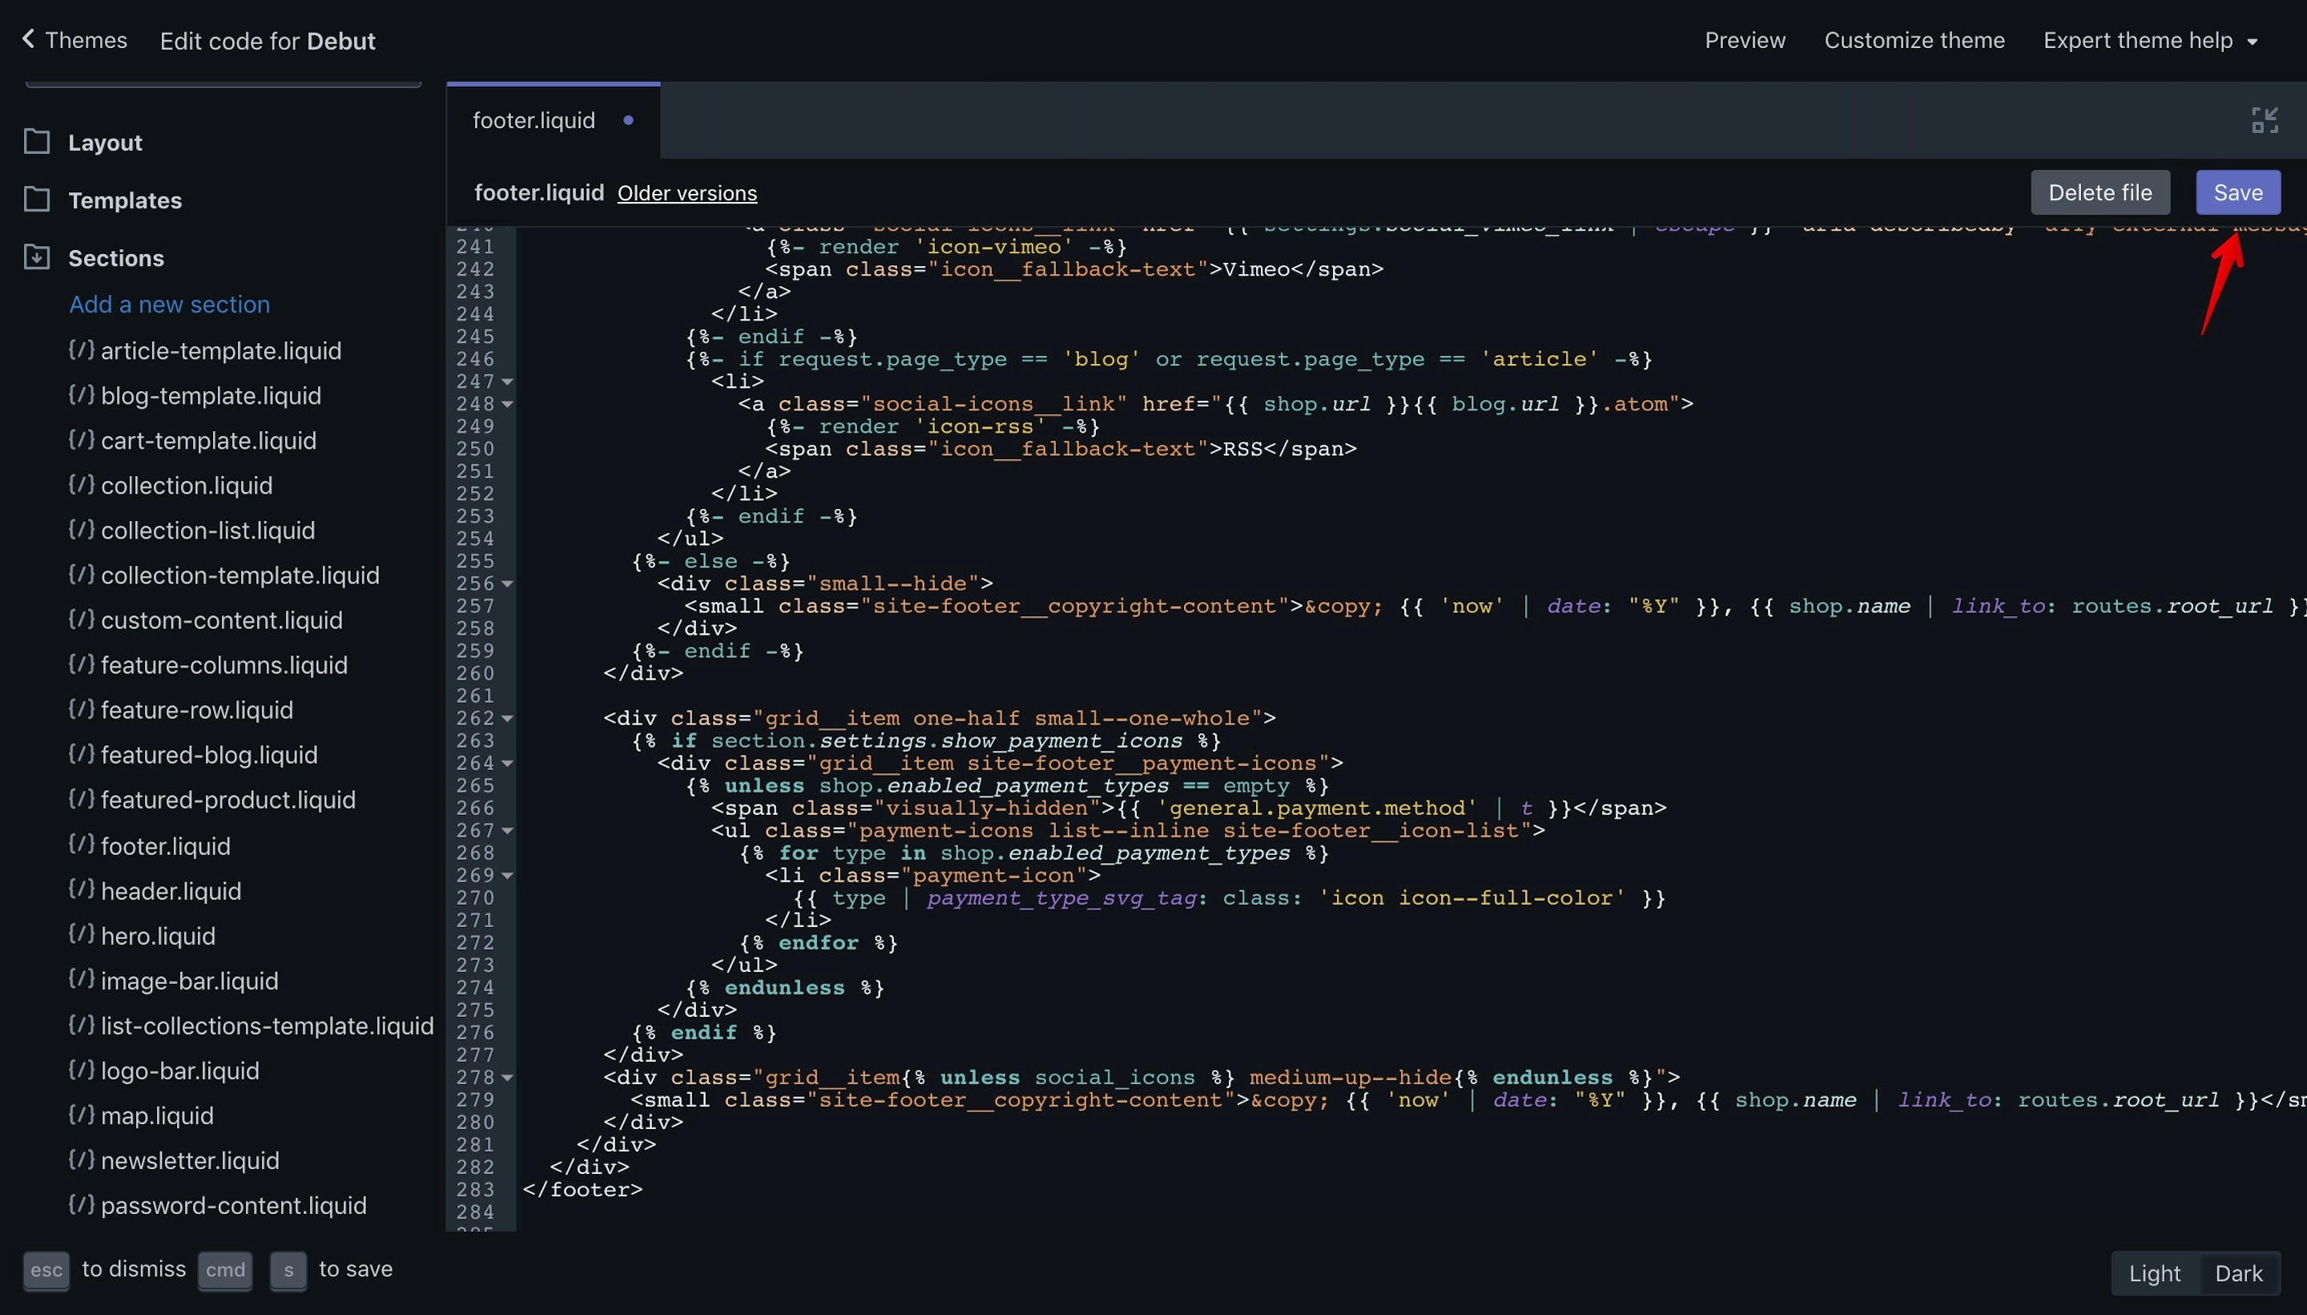Click the esc key hint

(x=46, y=1270)
